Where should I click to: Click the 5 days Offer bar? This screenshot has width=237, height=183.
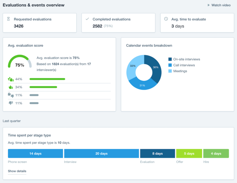[x=189, y=153]
